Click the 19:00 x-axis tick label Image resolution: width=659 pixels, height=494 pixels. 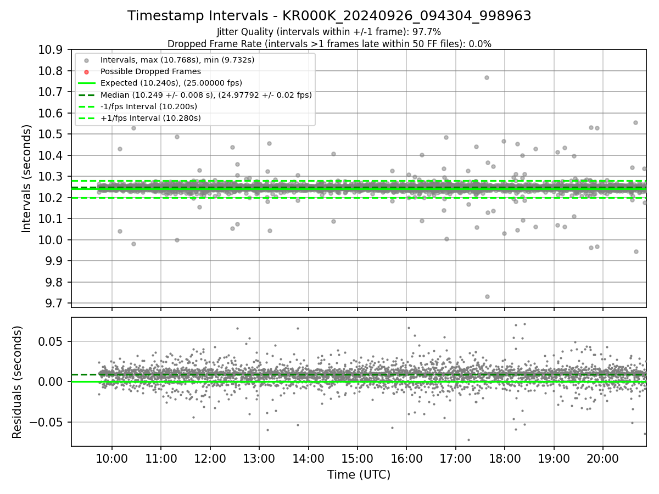coord(554,458)
